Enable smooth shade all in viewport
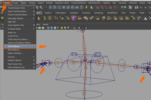Screen dimensions: 151x100 [x=52, y=28]
